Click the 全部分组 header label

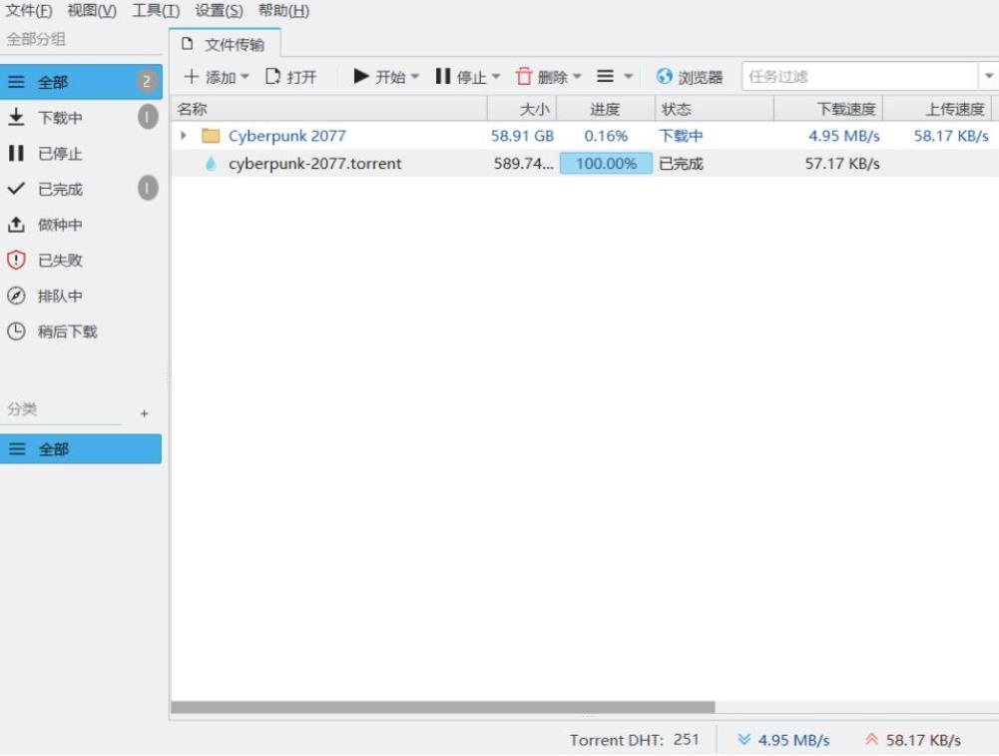pyautogui.click(x=36, y=39)
